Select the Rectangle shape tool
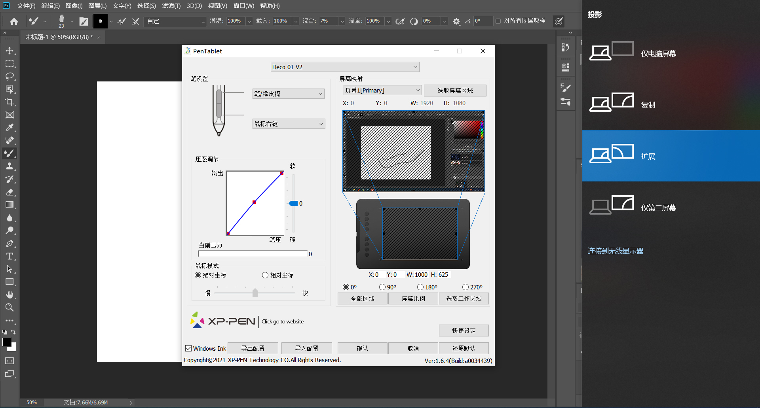The width and height of the screenshot is (760, 408). (9, 282)
